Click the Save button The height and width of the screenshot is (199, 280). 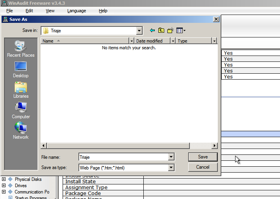[x=203, y=157]
